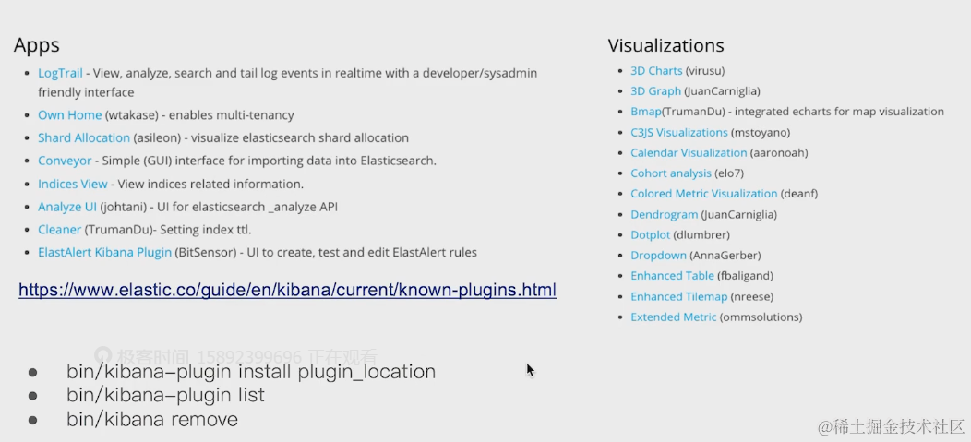
Task: Open the 3D Graph link
Action: (656, 91)
